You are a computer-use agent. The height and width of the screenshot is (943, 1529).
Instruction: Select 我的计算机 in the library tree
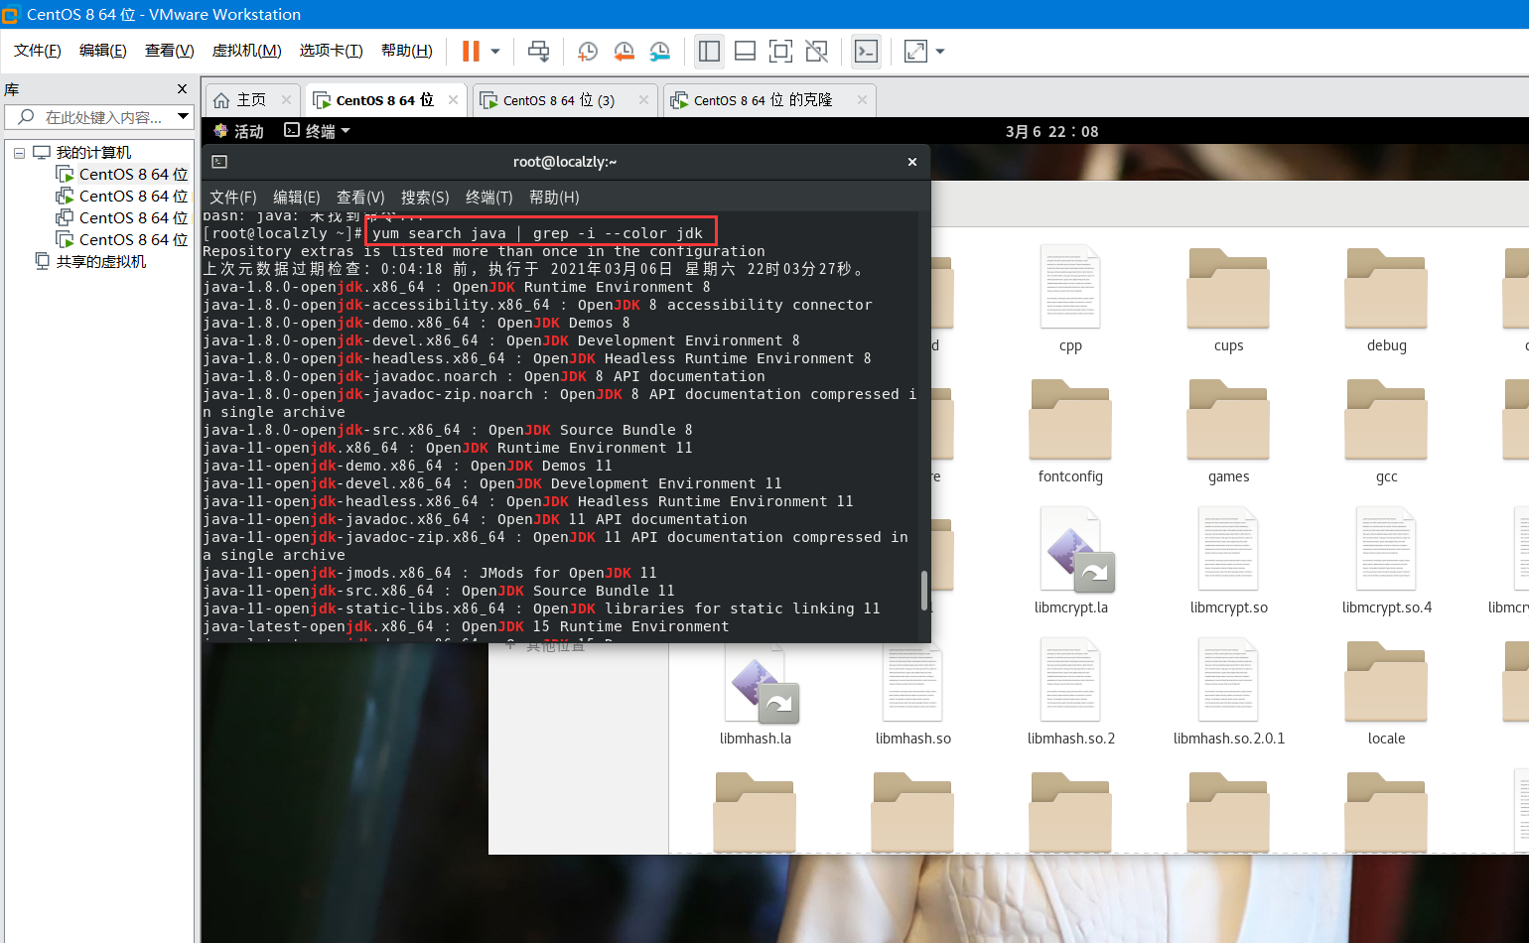(93, 153)
